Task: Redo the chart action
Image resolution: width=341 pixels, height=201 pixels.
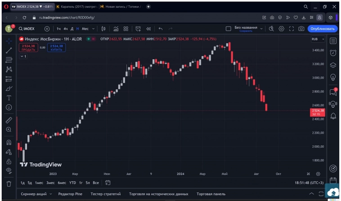Action: [170, 29]
